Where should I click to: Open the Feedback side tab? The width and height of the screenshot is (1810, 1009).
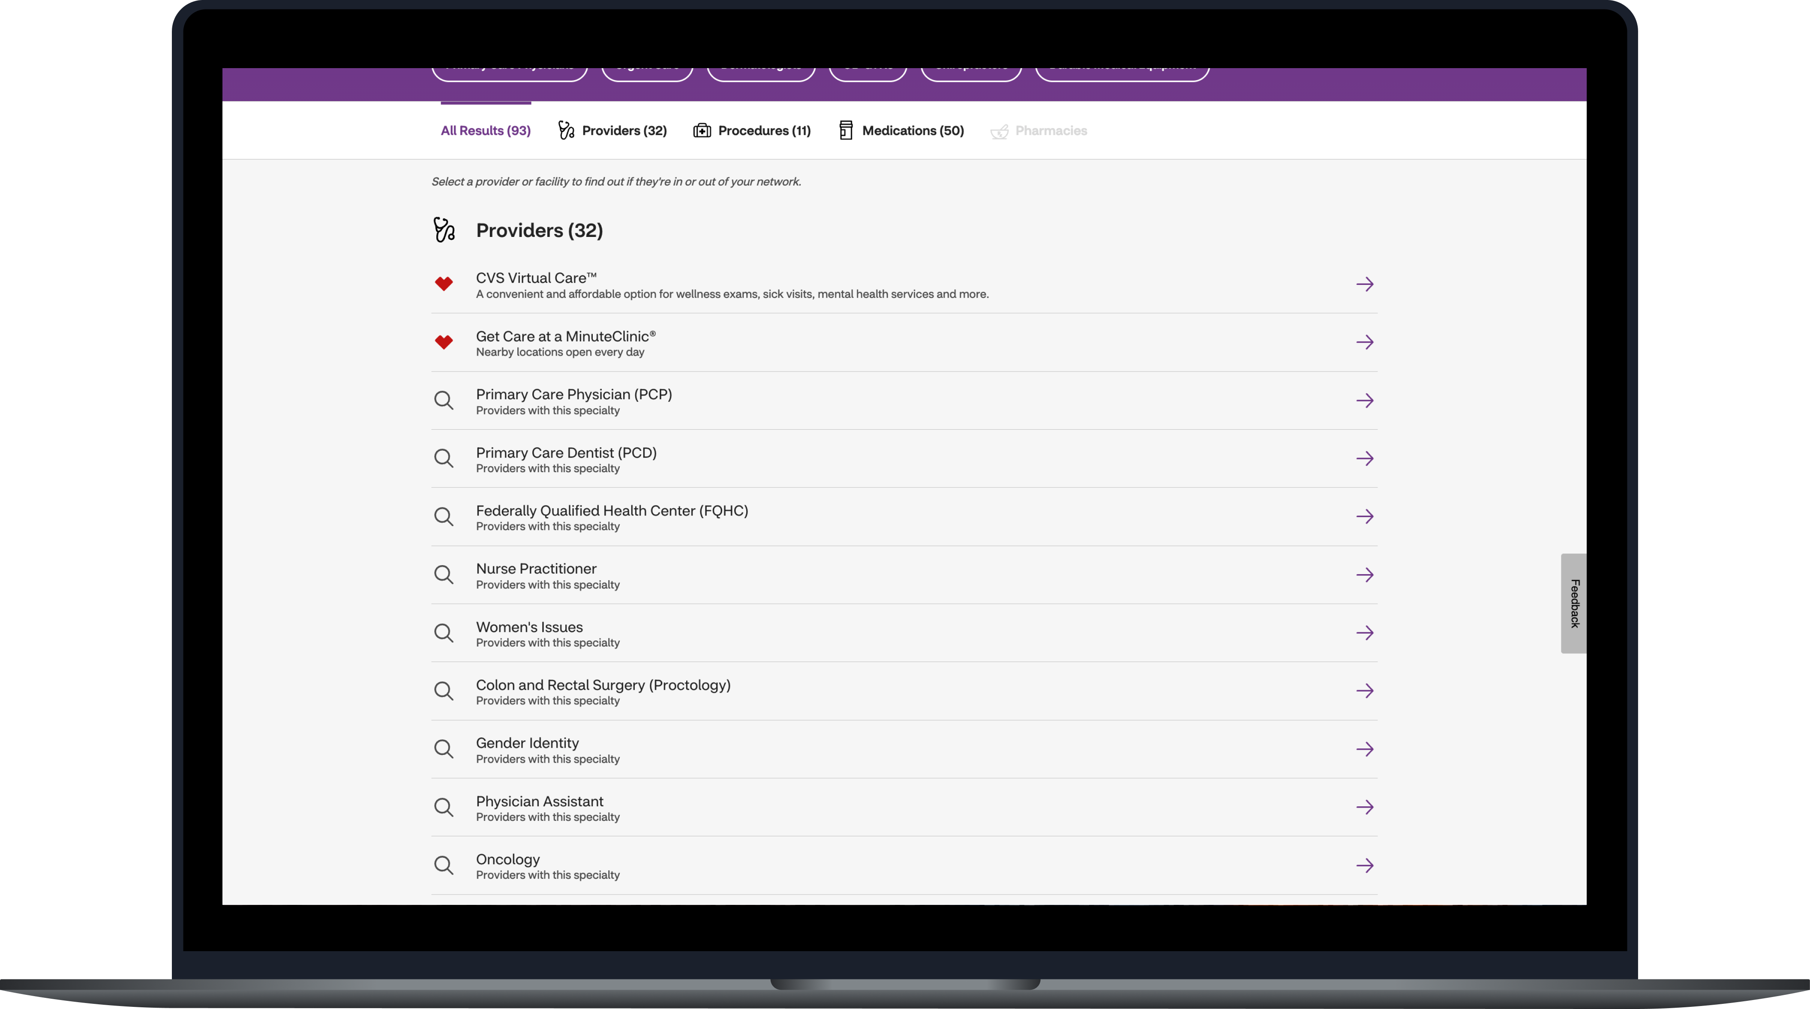click(1574, 603)
